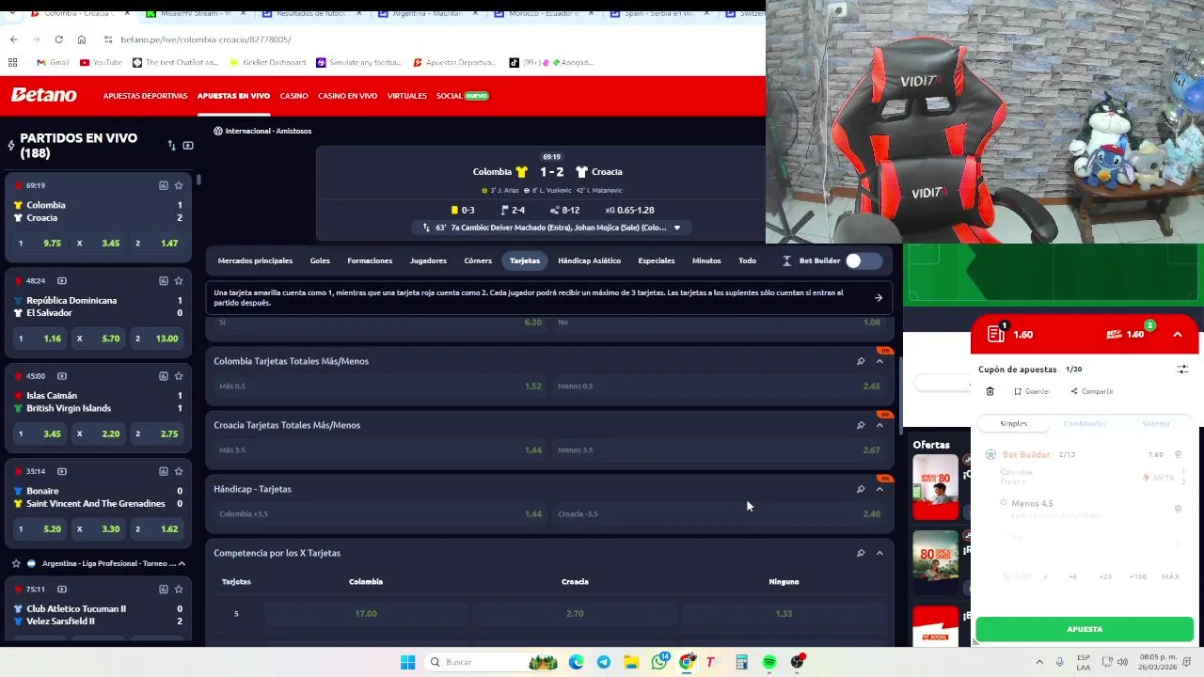This screenshot has width=1204, height=677.
Task: Collapse the bet slip with the chevron
Action: 1177,335
